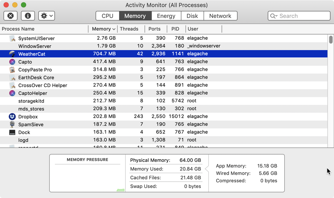
Task: Click the Cached Files 21.48 GB value
Action: coord(190,178)
